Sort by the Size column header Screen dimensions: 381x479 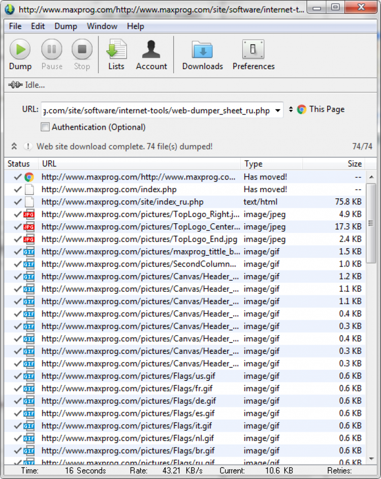[x=334, y=164]
